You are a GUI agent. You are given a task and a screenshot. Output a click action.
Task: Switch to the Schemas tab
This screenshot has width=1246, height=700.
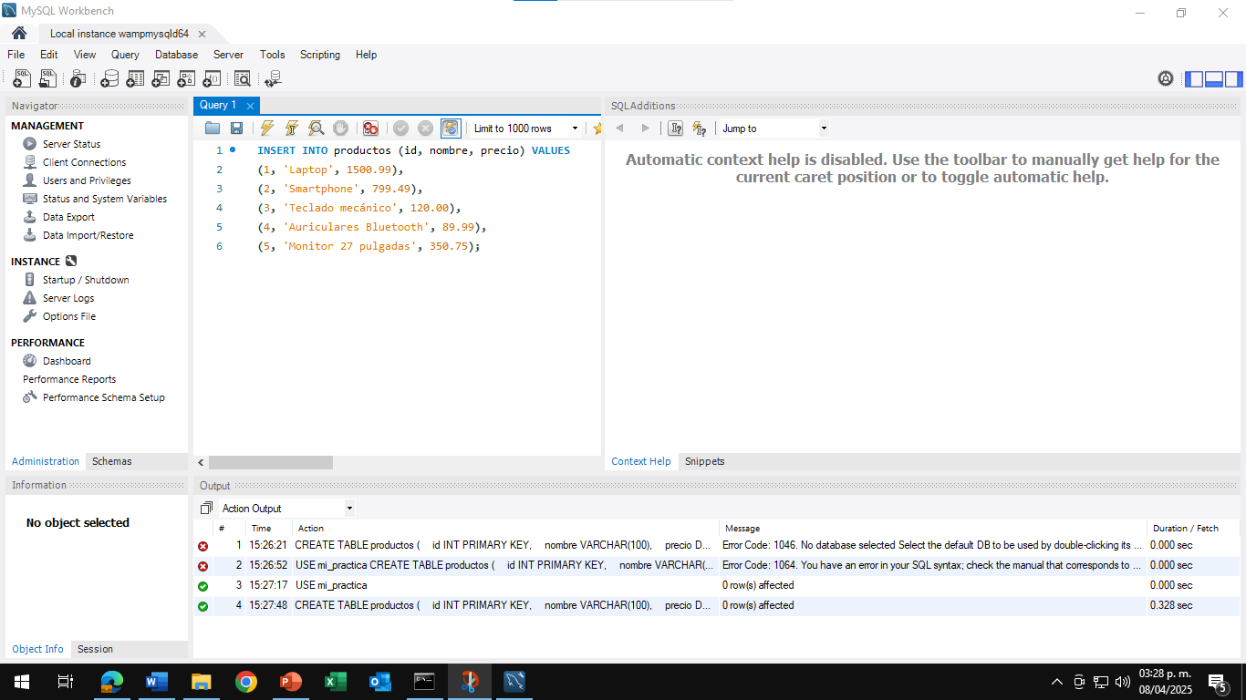point(111,461)
